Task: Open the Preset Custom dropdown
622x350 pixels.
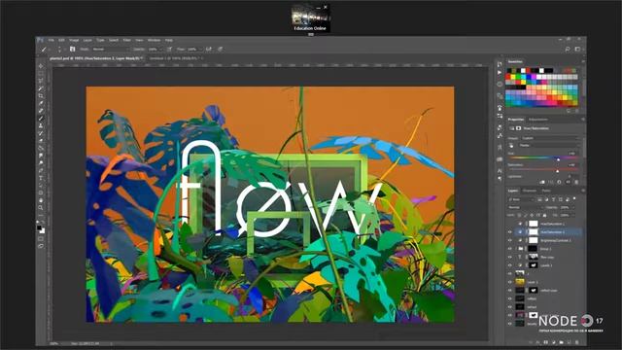Action: (x=550, y=138)
